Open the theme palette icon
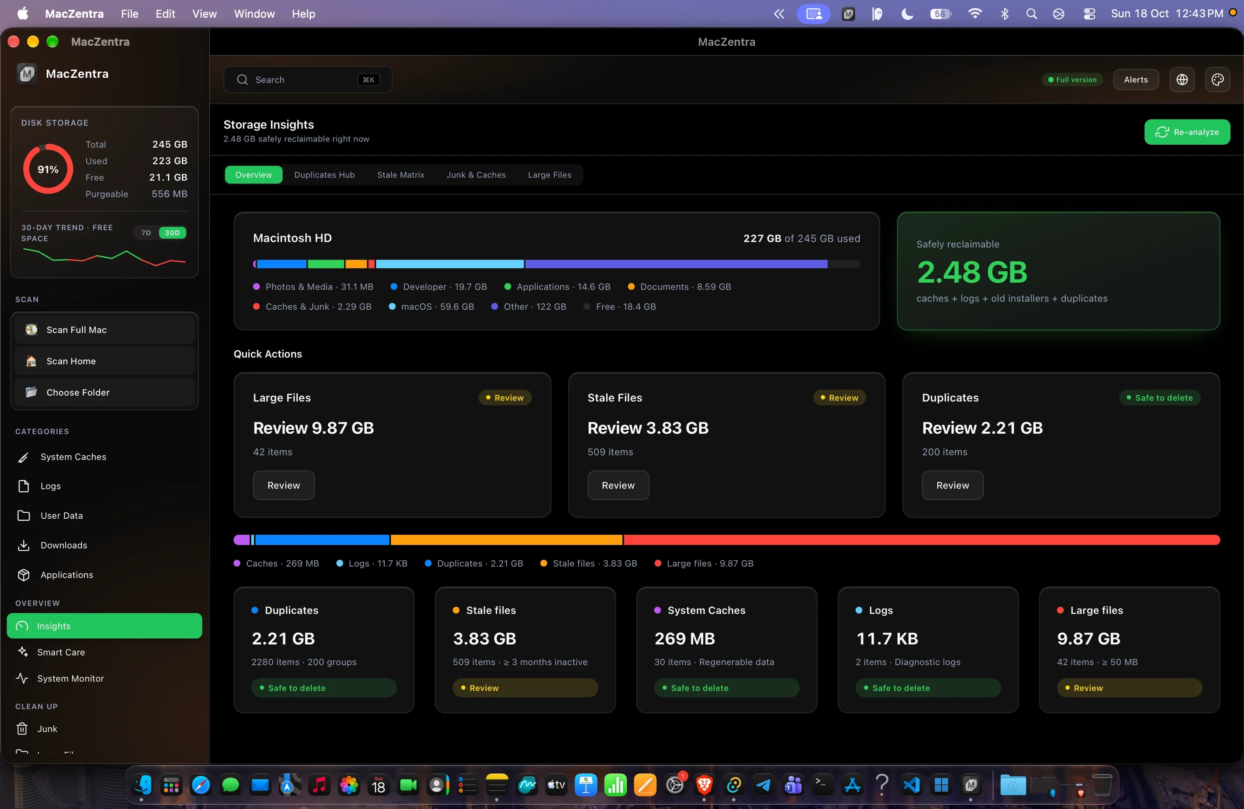 [x=1217, y=79]
